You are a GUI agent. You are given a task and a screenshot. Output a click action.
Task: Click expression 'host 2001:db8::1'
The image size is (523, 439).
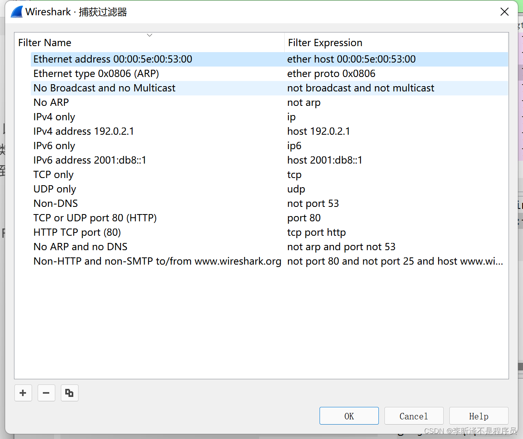coord(325,160)
